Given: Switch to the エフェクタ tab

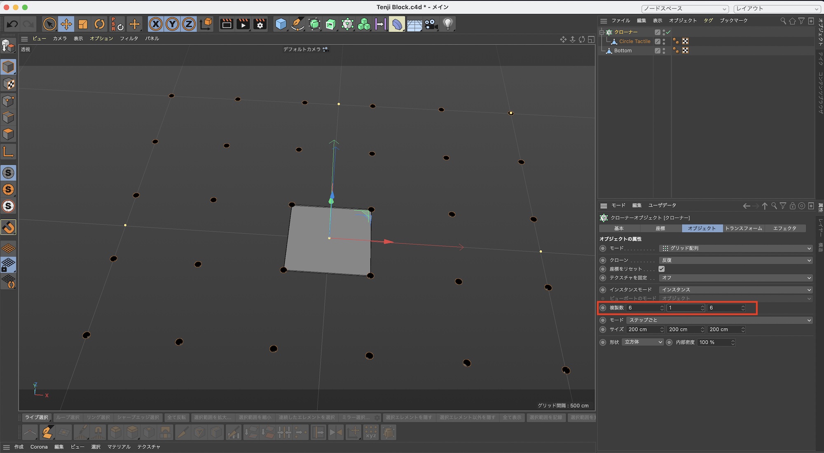Looking at the screenshot, I should 784,228.
